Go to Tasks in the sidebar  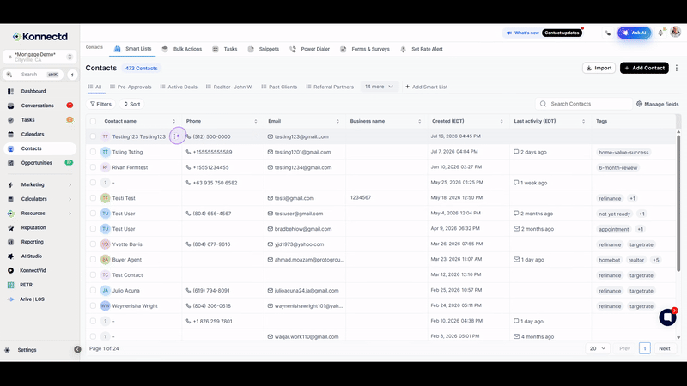(27, 120)
